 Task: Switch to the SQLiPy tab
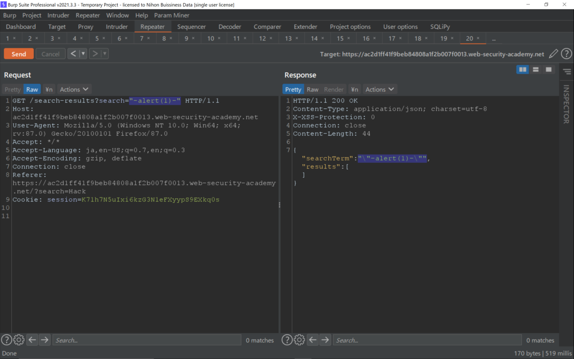click(440, 27)
